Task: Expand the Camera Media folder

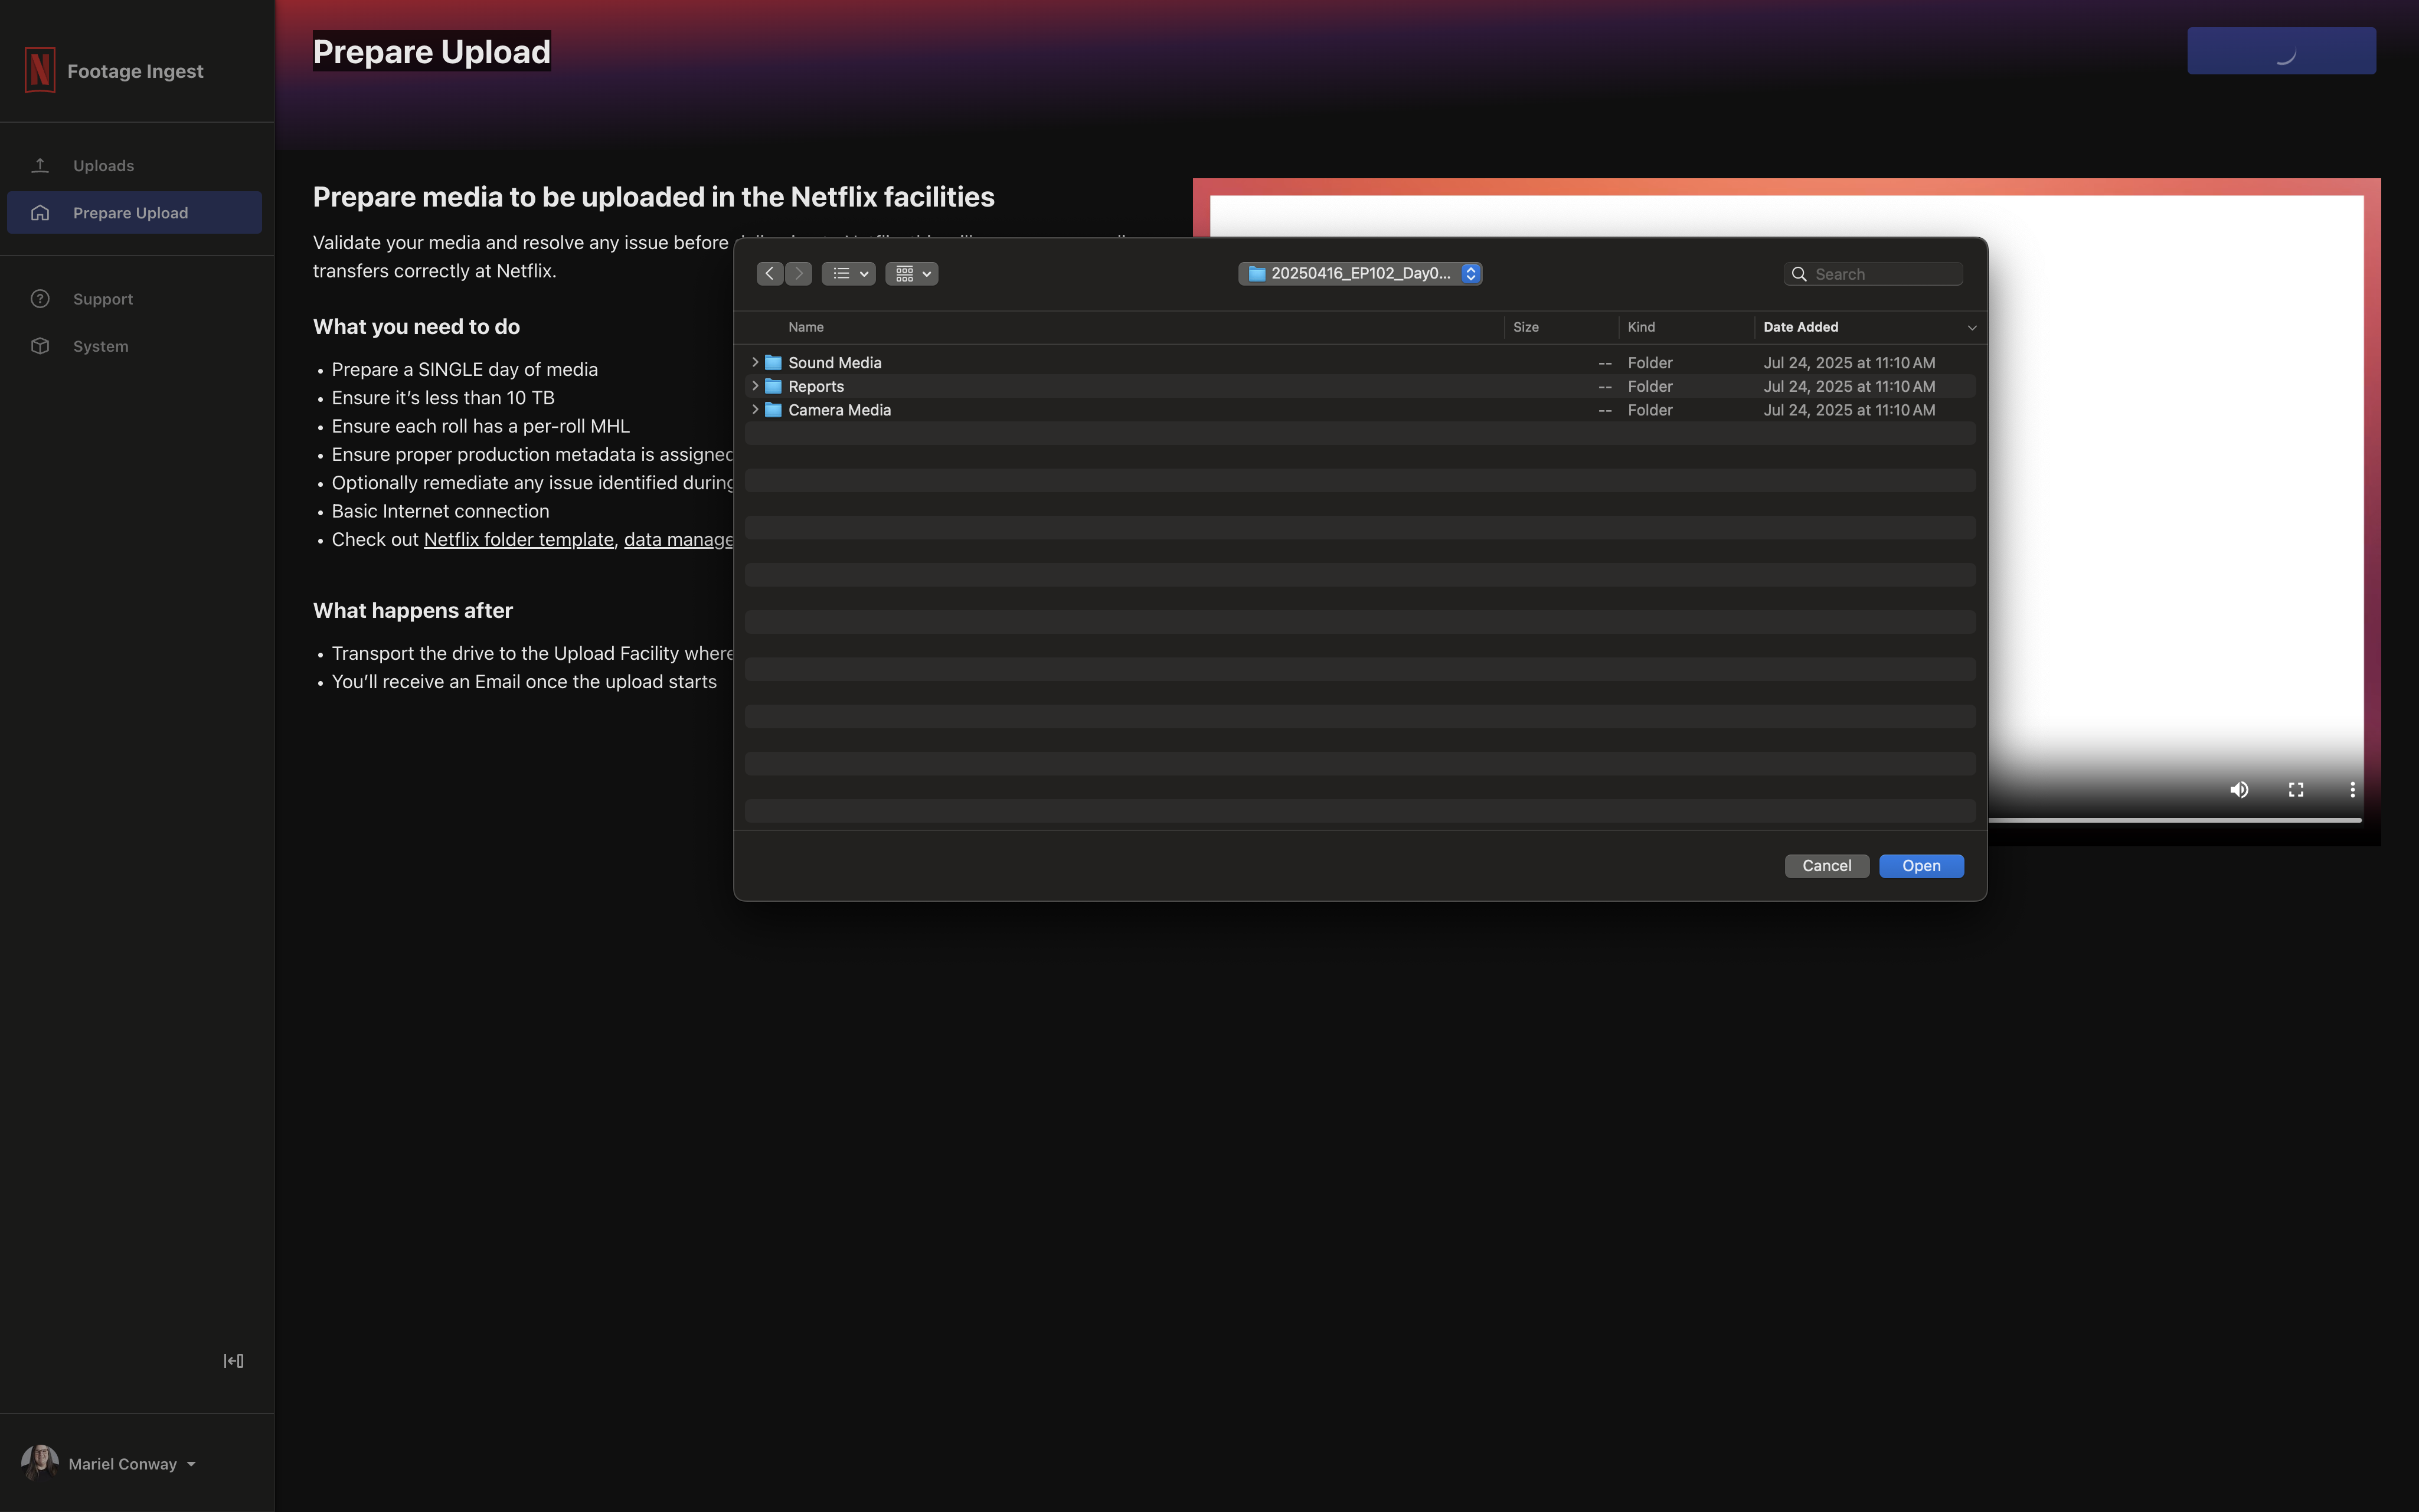Action: [x=755, y=410]
